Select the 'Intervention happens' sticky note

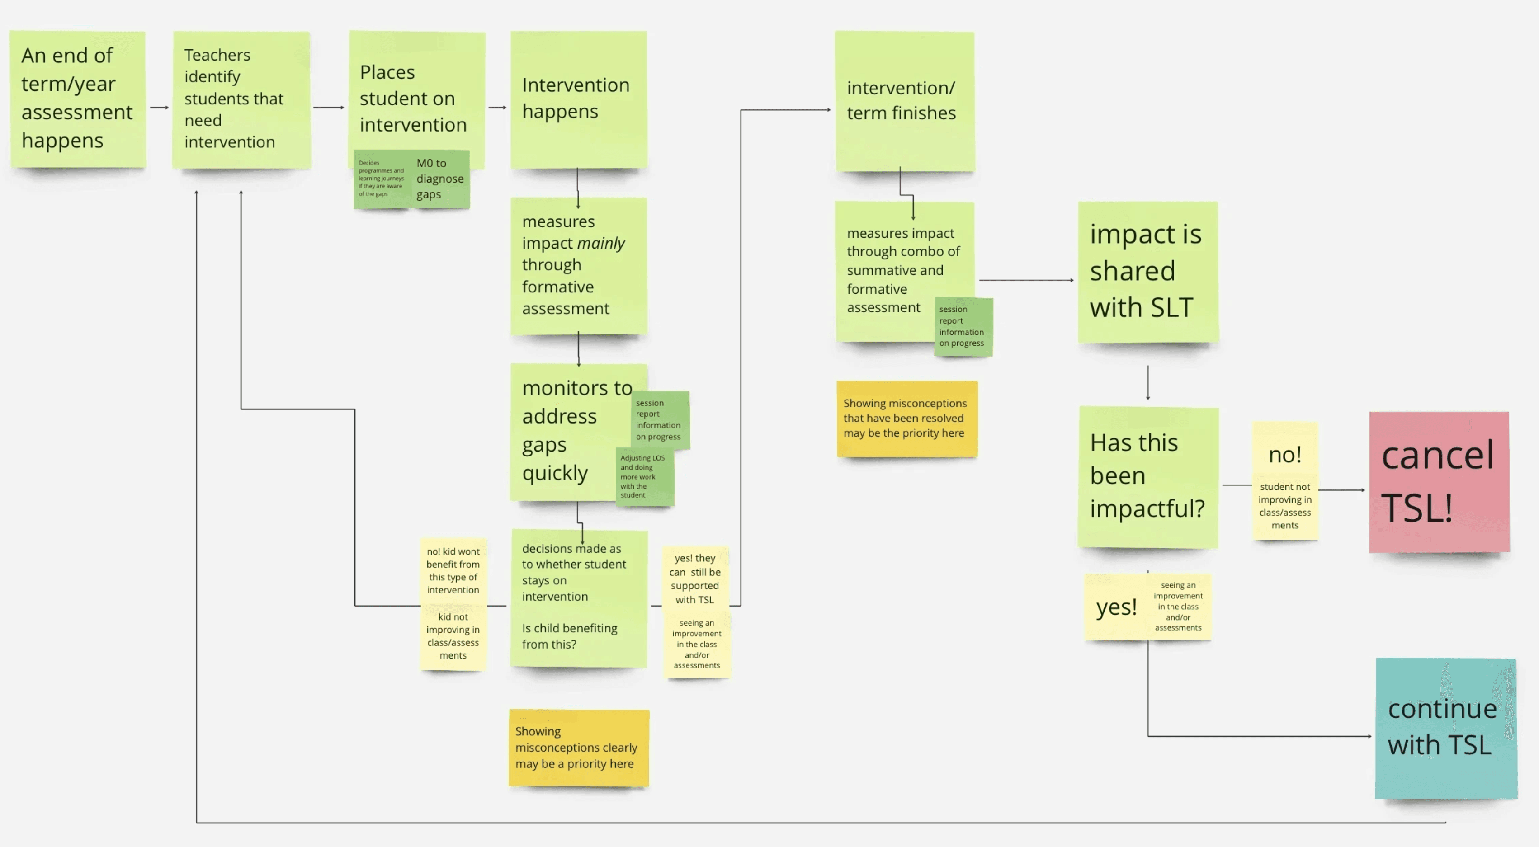pyautogui.click(x=578, y=99)
